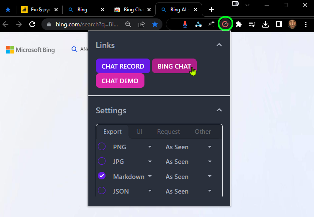Select the PNG export radio button
Screen dimensions: 314x217
[x=102, y=146]
